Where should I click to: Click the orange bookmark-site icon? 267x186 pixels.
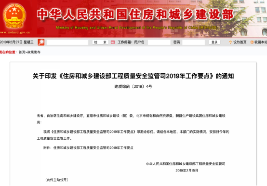click(252, 42)
